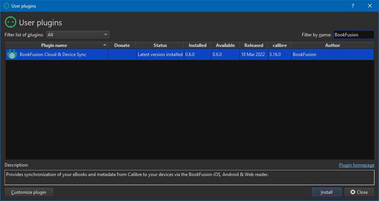
Task: Open the context help question mark
Action: point(353,6)
